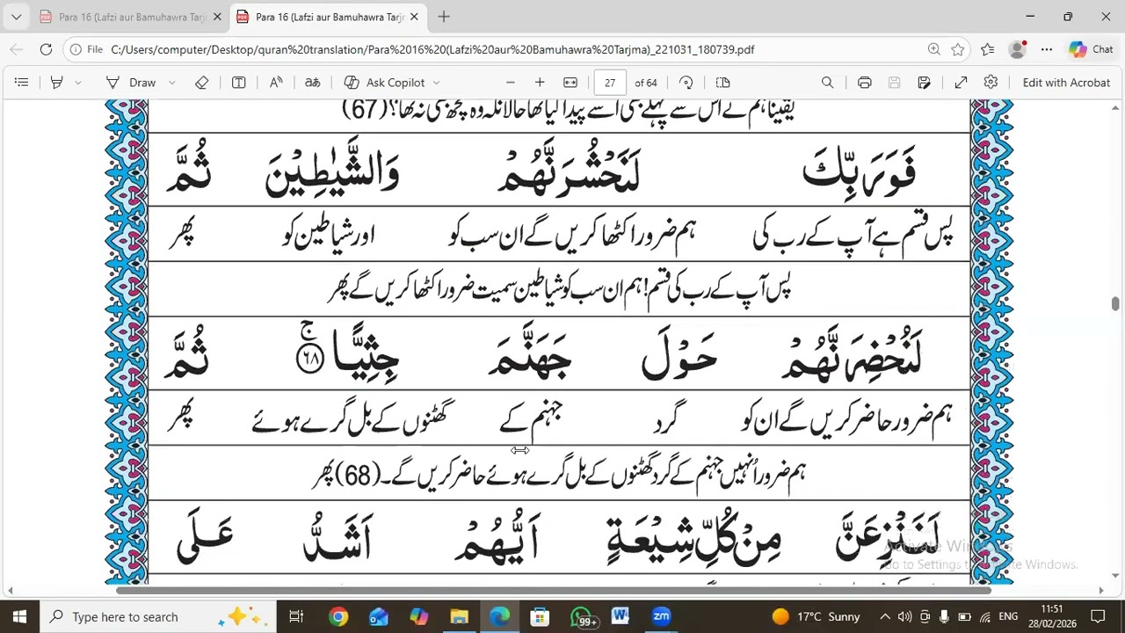The width and height of the screenshot is (1125, 633).
Task: Expand the Ask Copilot dropdown arrow
Action: click(436, 83)
